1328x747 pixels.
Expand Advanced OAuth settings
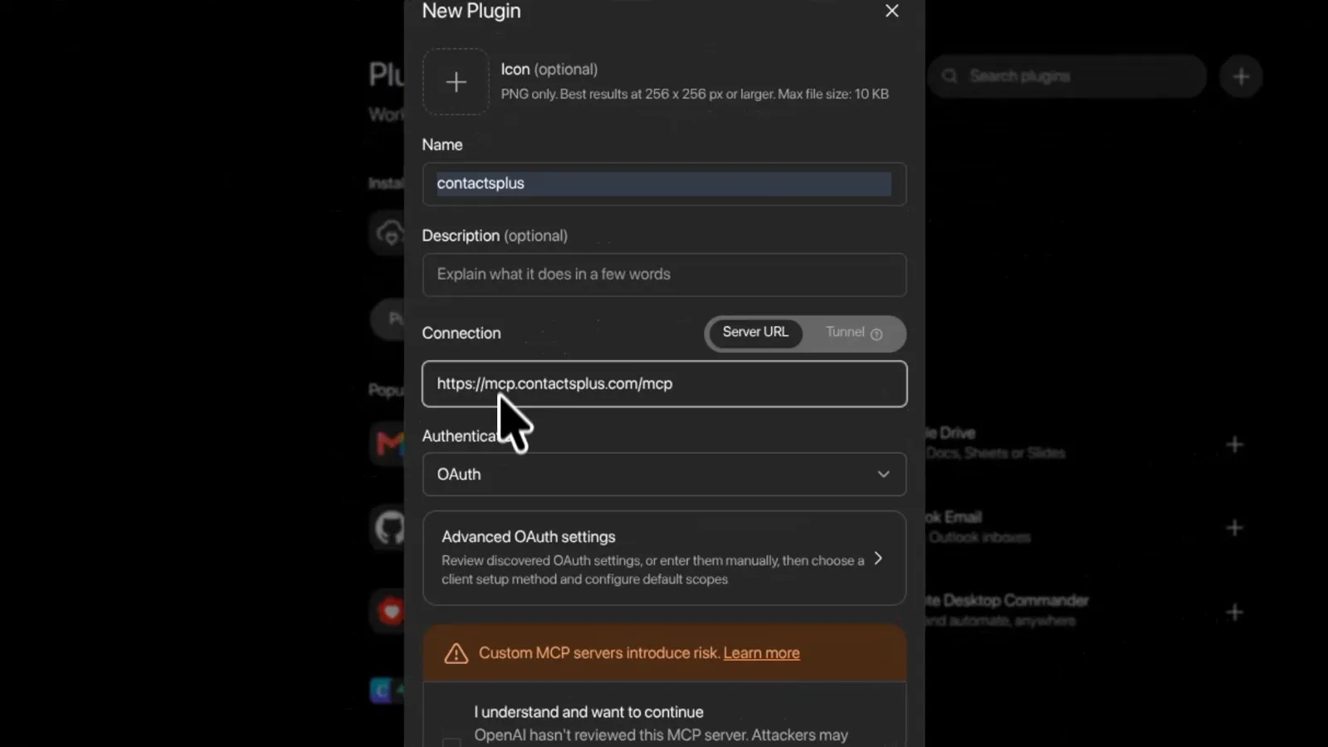coord(664,558)
